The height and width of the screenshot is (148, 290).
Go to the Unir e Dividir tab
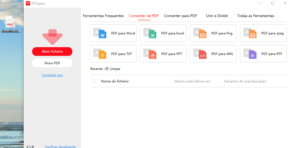(217, 16)
